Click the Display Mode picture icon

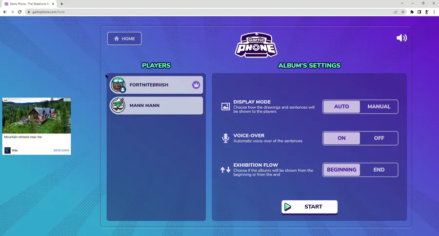point(225,107)
